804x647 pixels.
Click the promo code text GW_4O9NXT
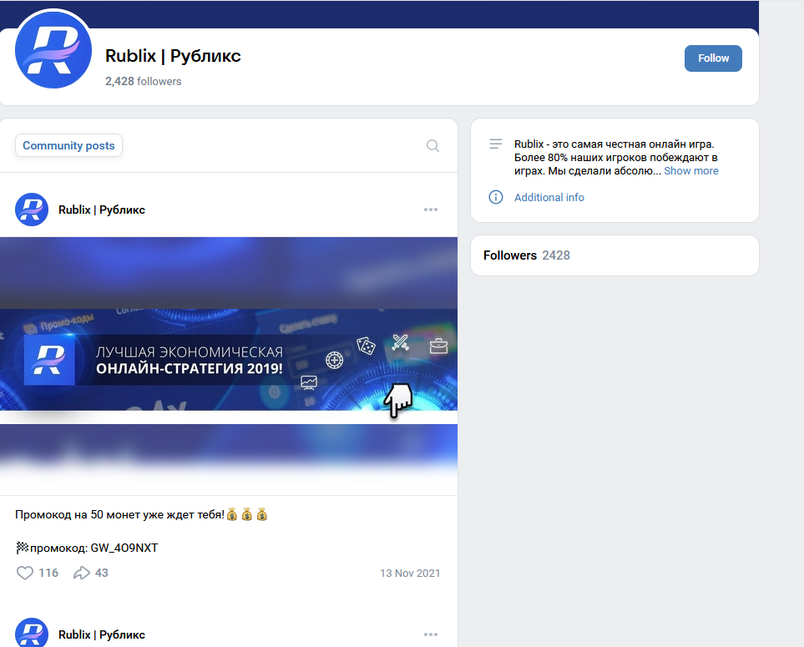tap(124, 548)
